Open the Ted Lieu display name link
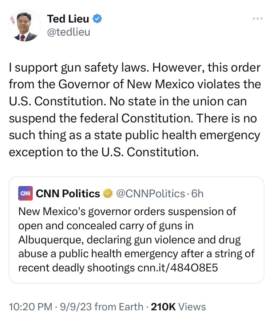This screenshot has width=273, height=319. click(x=68, y=19)
